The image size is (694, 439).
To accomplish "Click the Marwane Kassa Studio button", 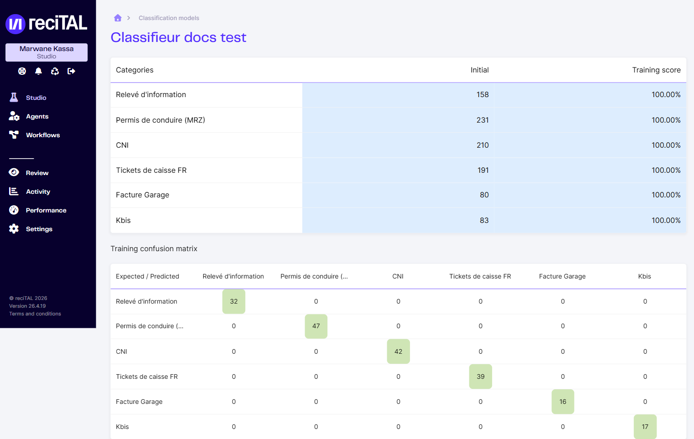I will pos(47,52).
